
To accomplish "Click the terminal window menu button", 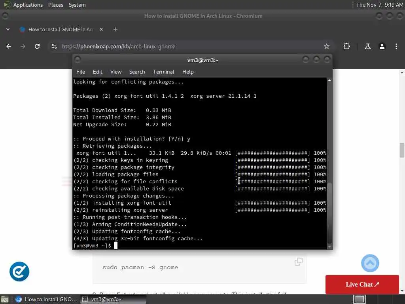I will point(78,60).
